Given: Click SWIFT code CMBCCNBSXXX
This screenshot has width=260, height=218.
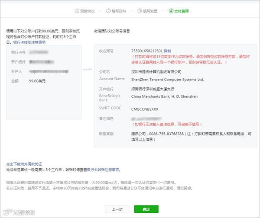Looking at the screenshot, I should coord(145,109).
